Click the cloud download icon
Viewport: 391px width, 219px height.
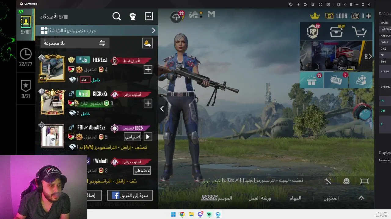(177, 17)
